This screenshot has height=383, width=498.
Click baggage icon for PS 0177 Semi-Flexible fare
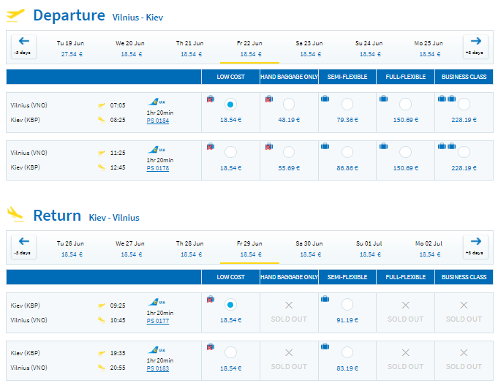pos(325,299)
